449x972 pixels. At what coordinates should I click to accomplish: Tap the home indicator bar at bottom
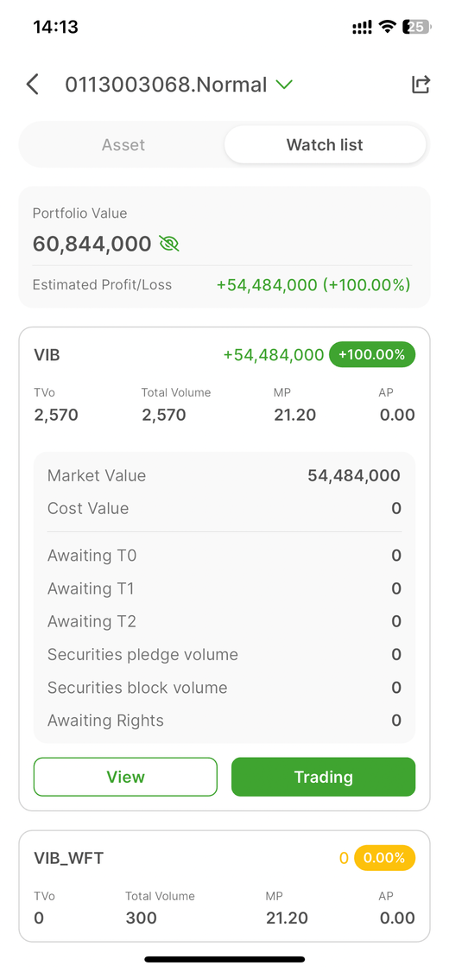(x=224, y=959)
